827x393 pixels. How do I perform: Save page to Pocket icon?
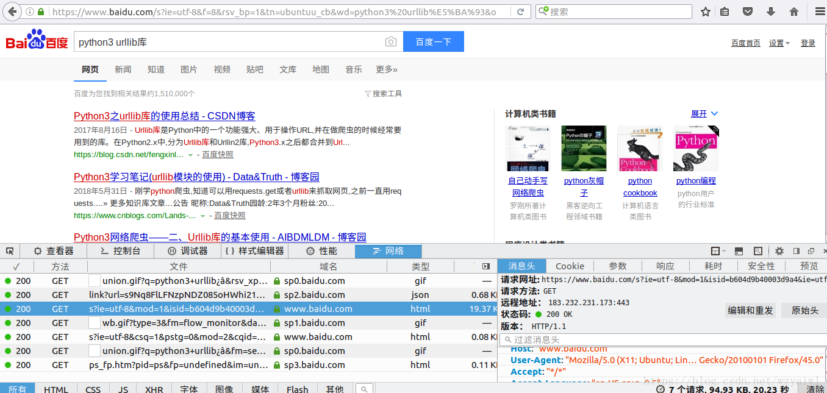click(747, 12)
